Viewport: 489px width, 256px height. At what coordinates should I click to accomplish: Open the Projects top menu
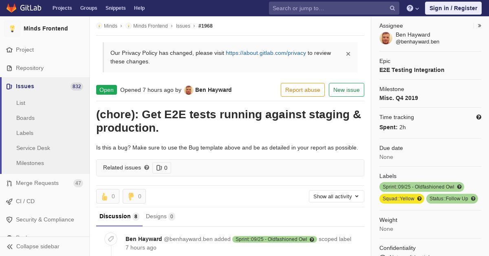point(62,8)
